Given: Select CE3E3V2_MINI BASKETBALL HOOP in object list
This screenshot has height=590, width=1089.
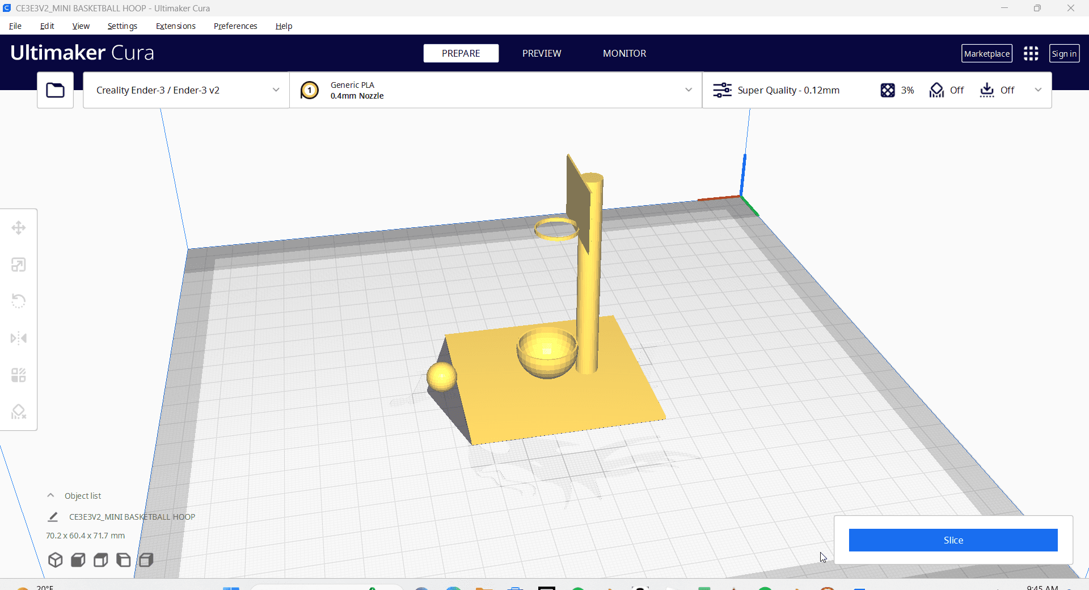Looking at the screenshot, I should click(132, 517).
